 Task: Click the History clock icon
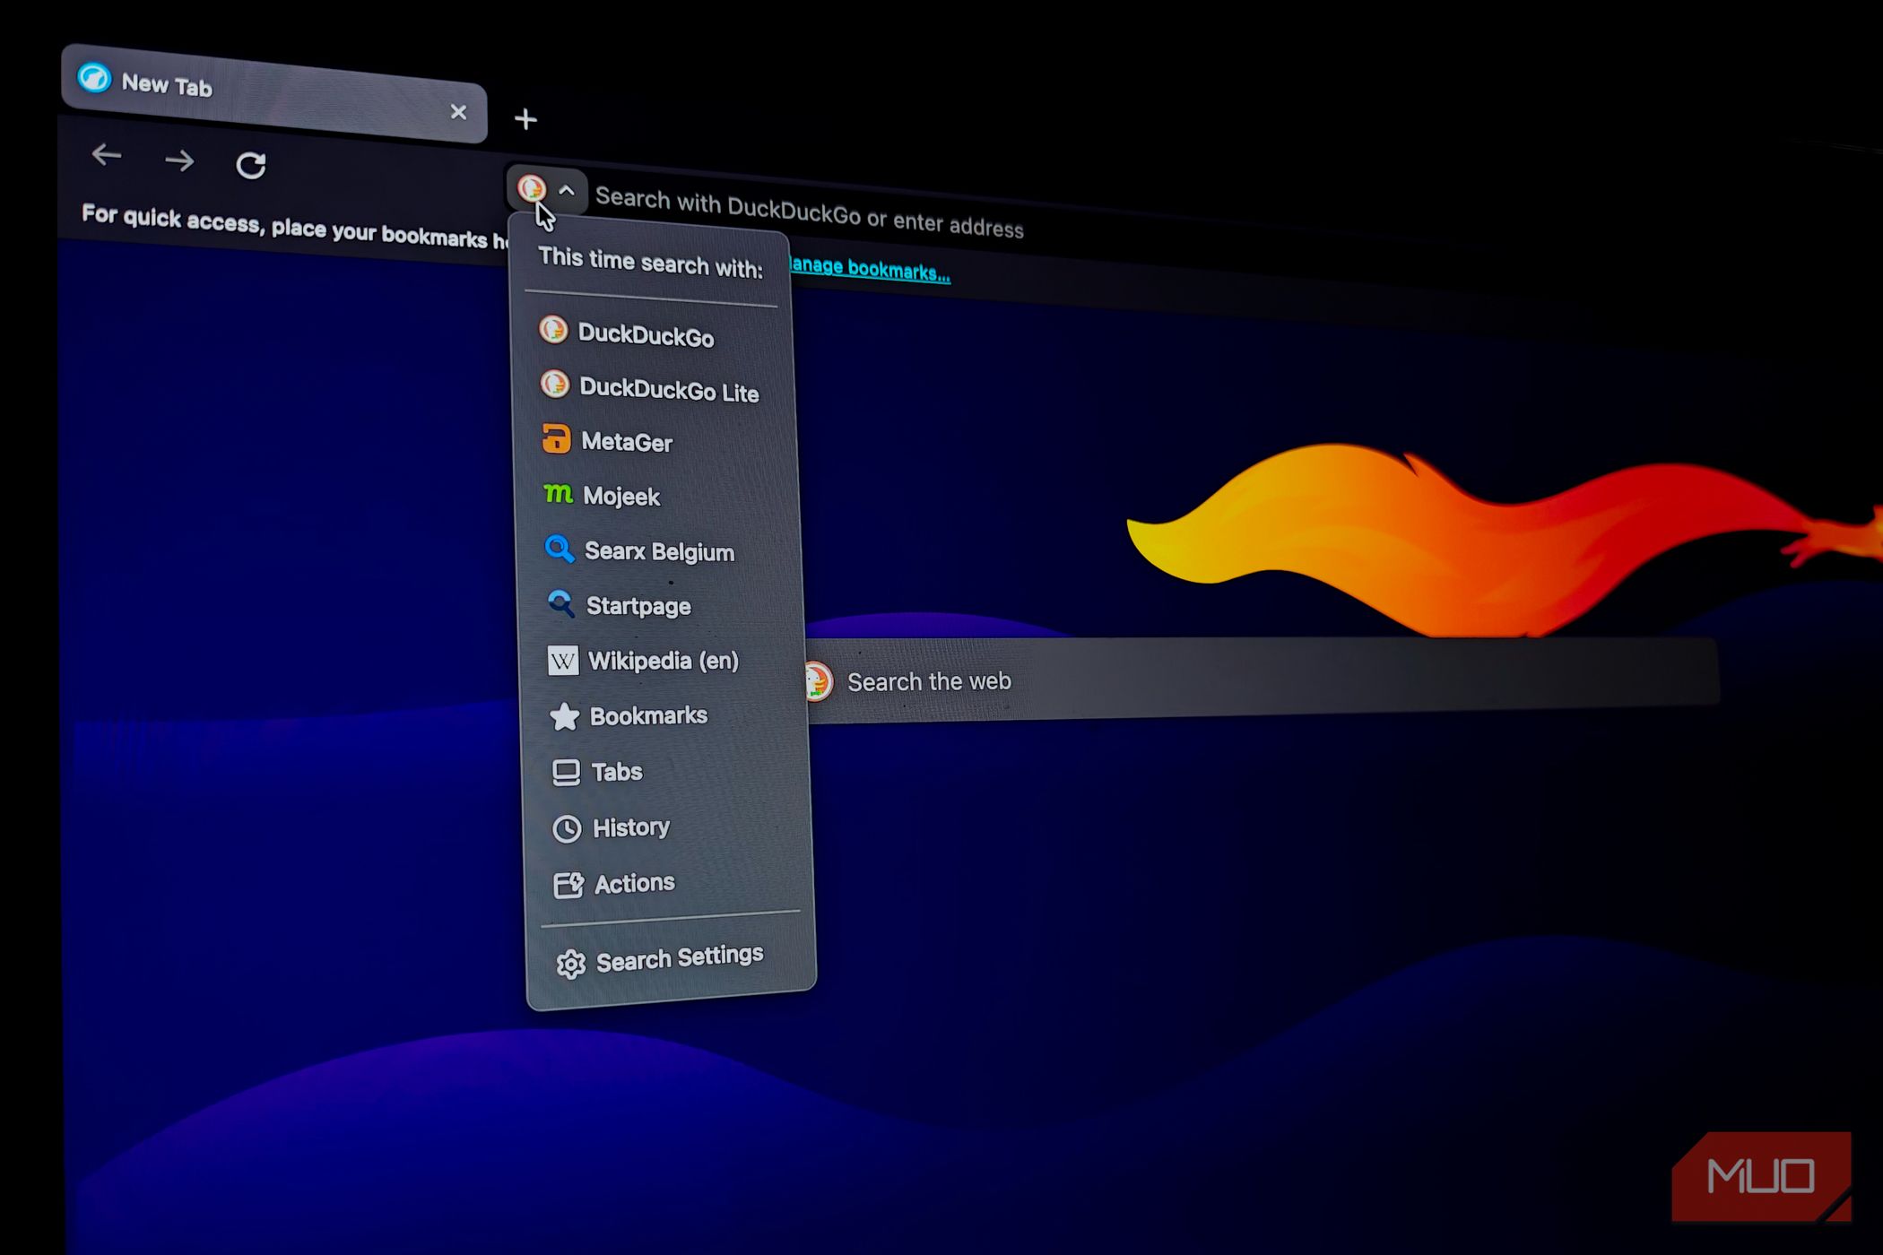pos(567,828)
